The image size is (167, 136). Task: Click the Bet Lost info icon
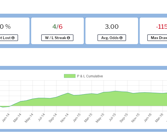[x=13, y=38]
